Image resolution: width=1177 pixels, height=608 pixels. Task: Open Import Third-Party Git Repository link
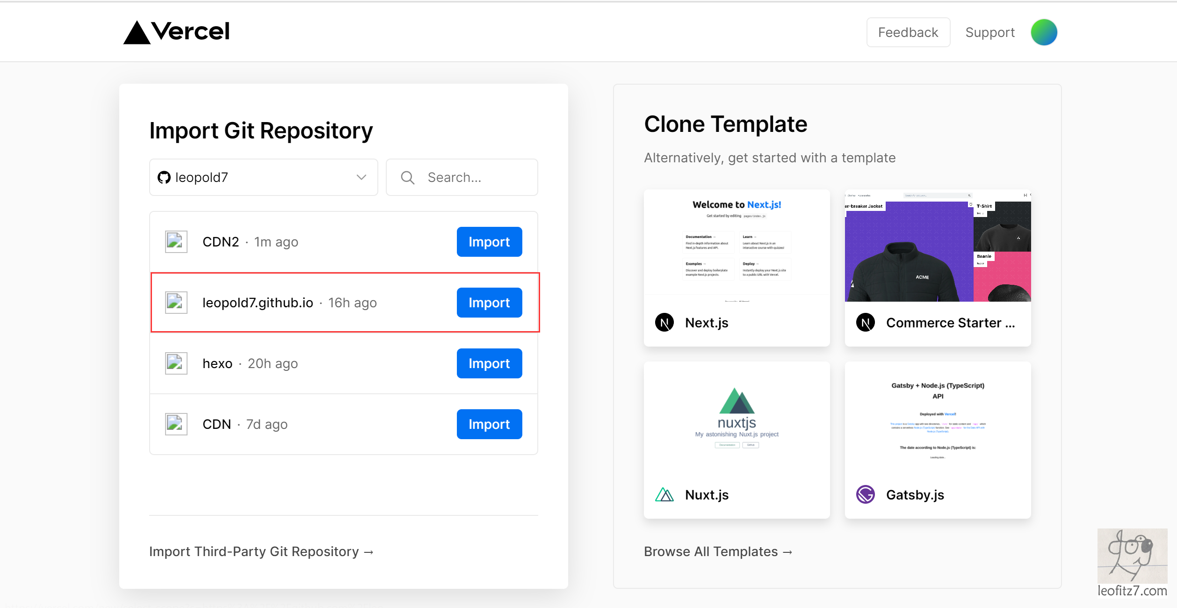click(x=261, y=551)
